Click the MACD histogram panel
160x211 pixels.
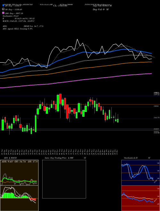[19, 198]
